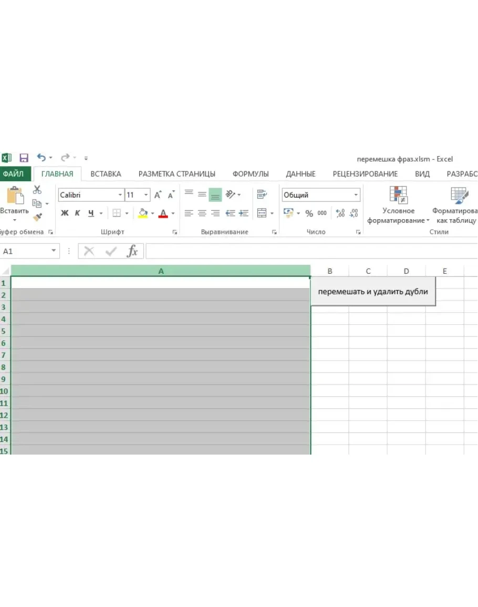Viewport: 478px width, 607px height.
Task: Apply cell borders with the borders icon
Action: pos(117,213)
